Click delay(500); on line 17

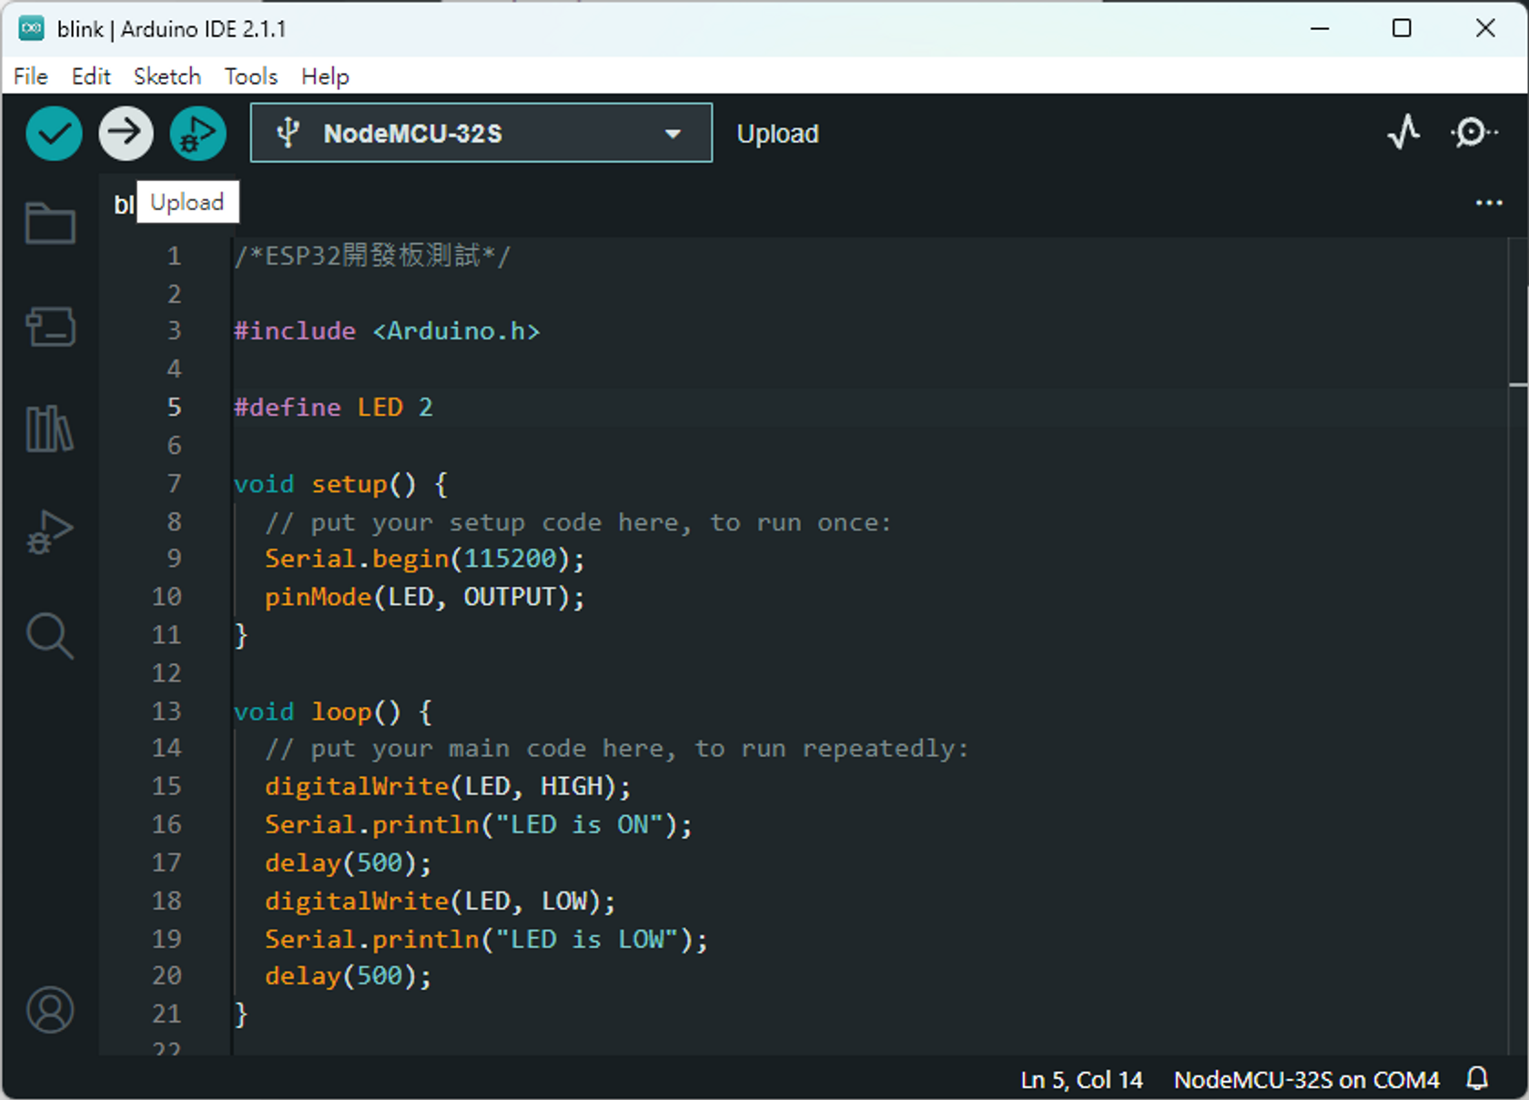[348, 863]
